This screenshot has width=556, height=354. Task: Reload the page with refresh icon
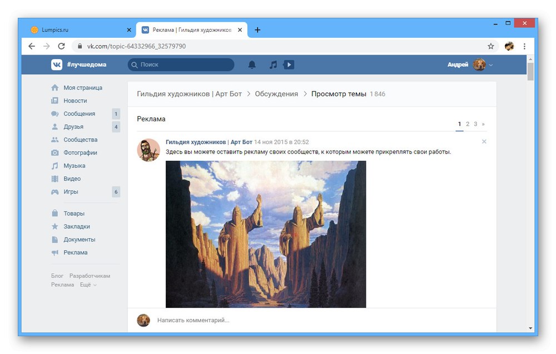point(61,46)
